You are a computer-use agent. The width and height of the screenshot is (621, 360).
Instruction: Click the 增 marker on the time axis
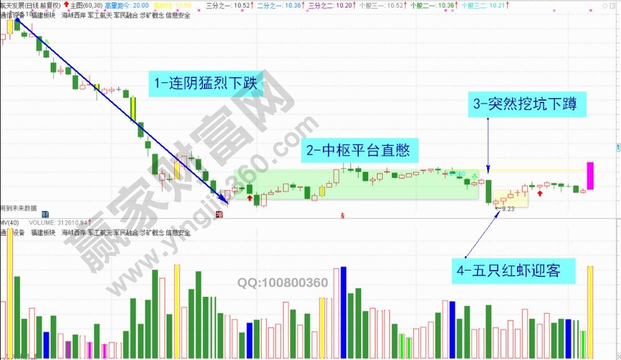pos(219,215)
